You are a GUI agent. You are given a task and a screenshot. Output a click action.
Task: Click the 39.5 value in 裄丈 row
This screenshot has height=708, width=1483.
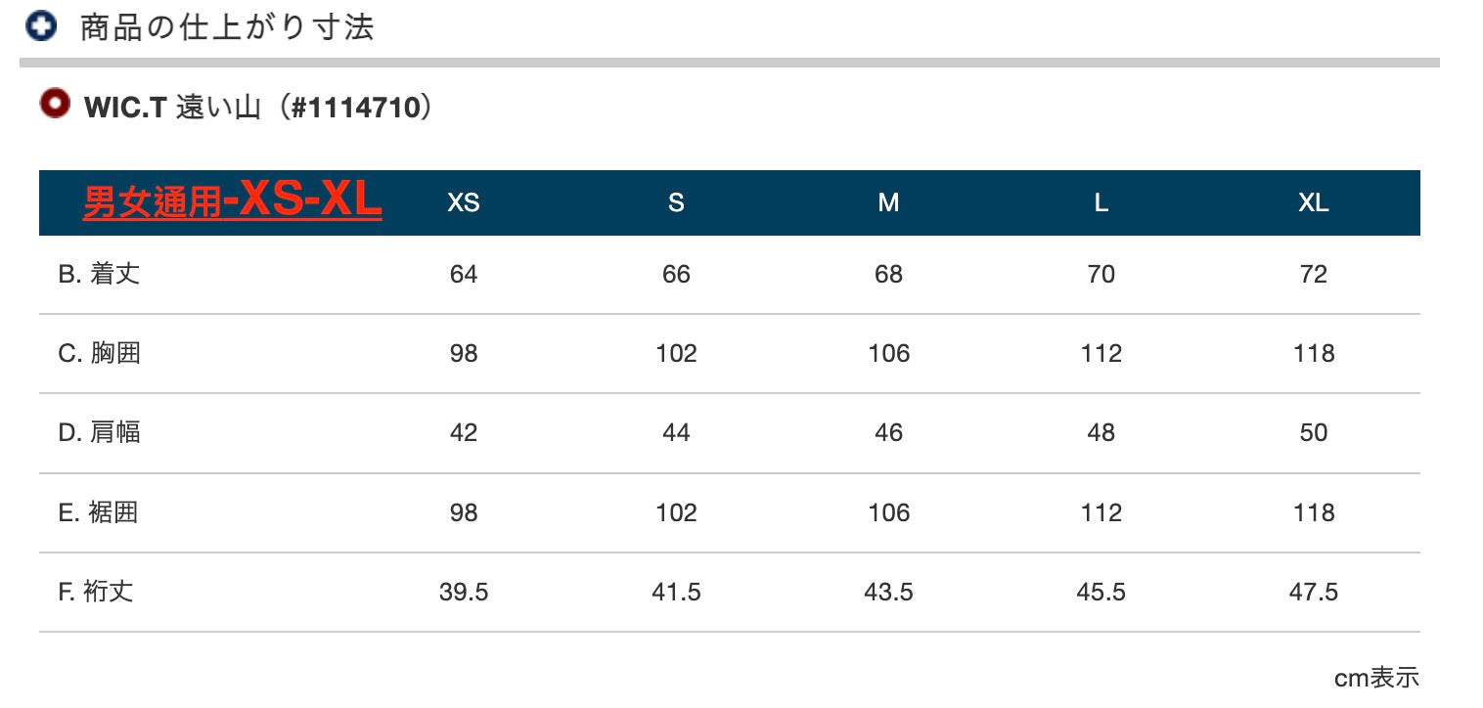point(464,592)
